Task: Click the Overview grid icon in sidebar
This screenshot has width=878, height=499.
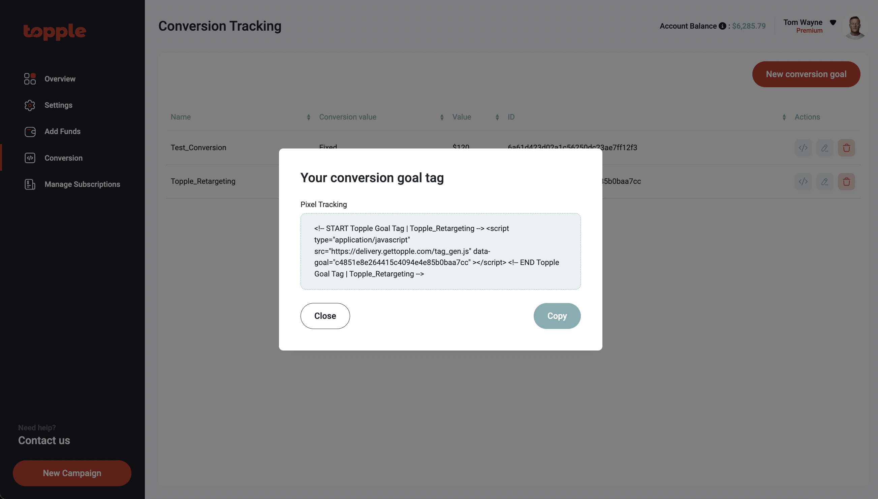Action: click(x=30, y=79)
